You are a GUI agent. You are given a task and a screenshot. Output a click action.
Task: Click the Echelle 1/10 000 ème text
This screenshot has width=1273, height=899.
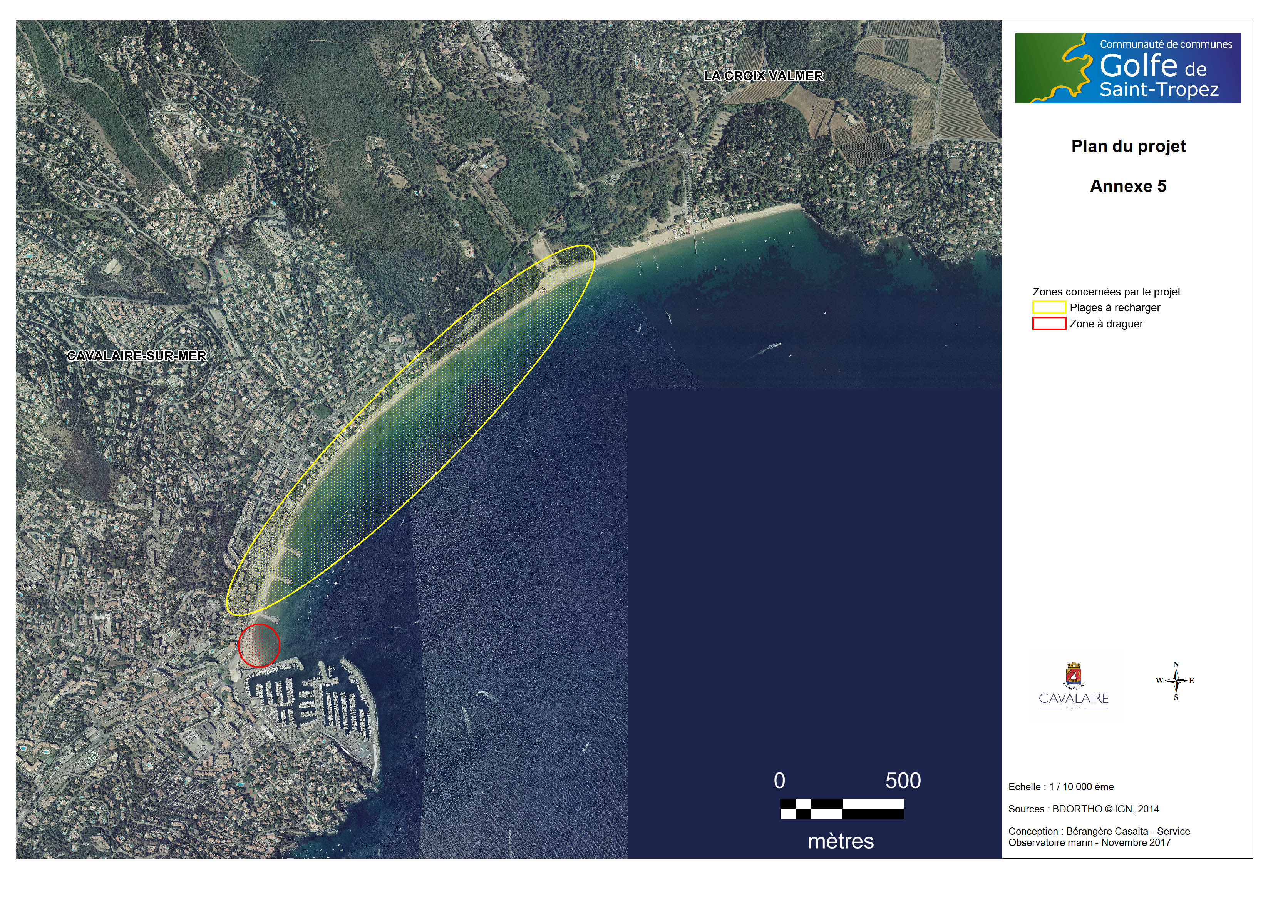1061,787
